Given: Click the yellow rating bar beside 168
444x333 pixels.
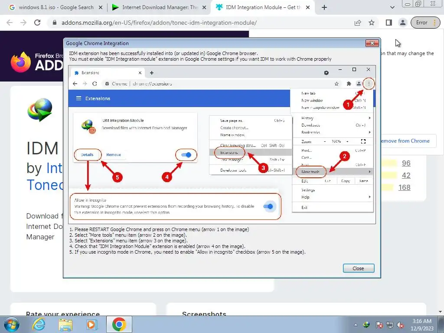Looking at the screenshot, I should pyautogui.click(x=387, y=187).
